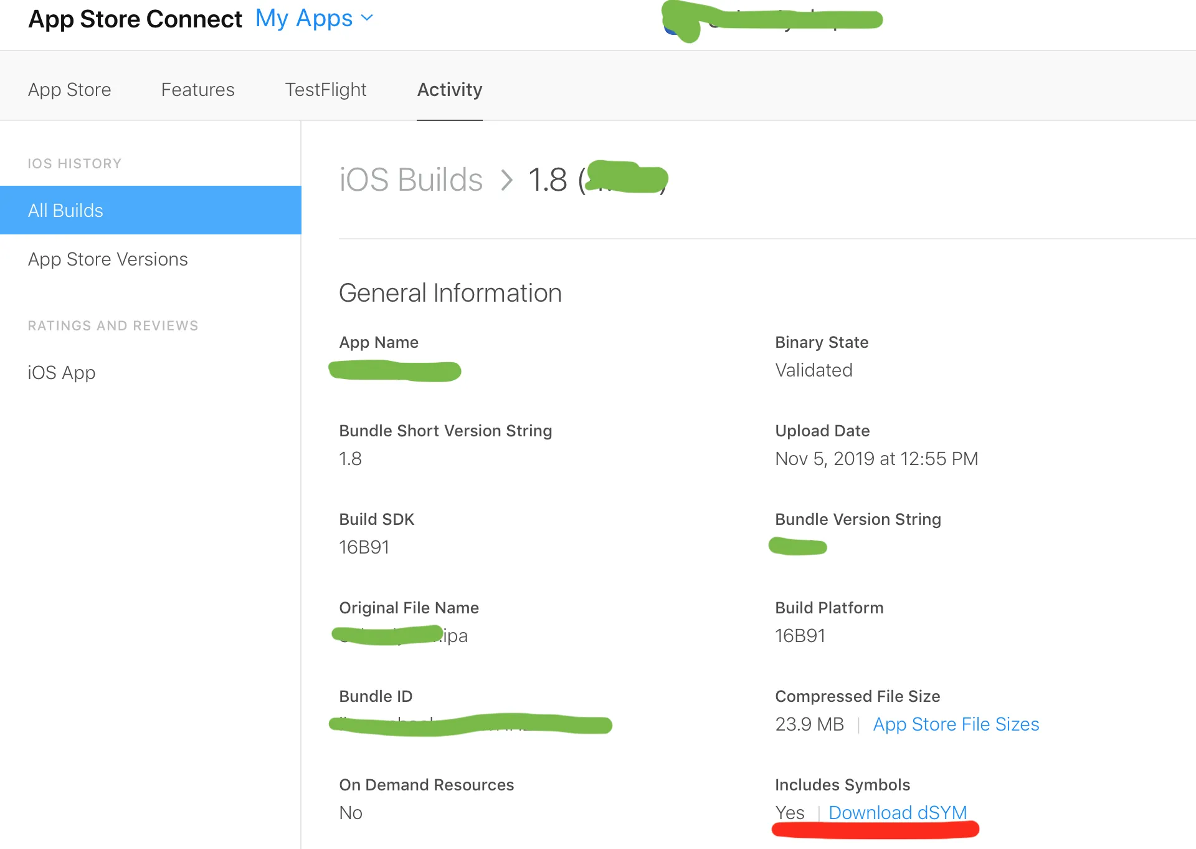Open the My Apps dropdown chevron
The height and width of the screenshot is (849, 1196).
(x=367, y=18)
